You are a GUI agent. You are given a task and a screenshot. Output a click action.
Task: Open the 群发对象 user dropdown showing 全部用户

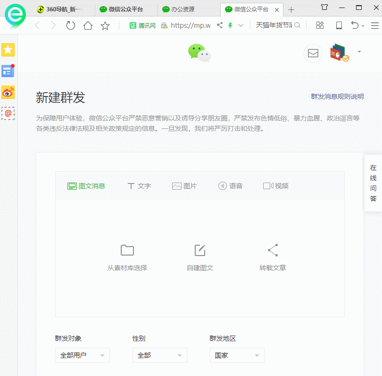click(82, 355)
